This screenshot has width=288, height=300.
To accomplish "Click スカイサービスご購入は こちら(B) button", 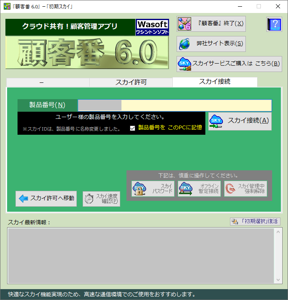I will pyautogui.click(x=229, y=64).
